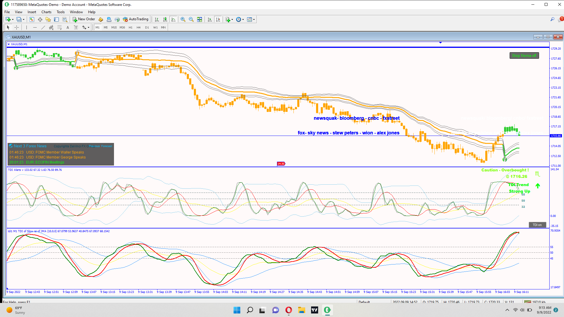
Task: Open the Insert menu
Action: click(x=32, y=12)
